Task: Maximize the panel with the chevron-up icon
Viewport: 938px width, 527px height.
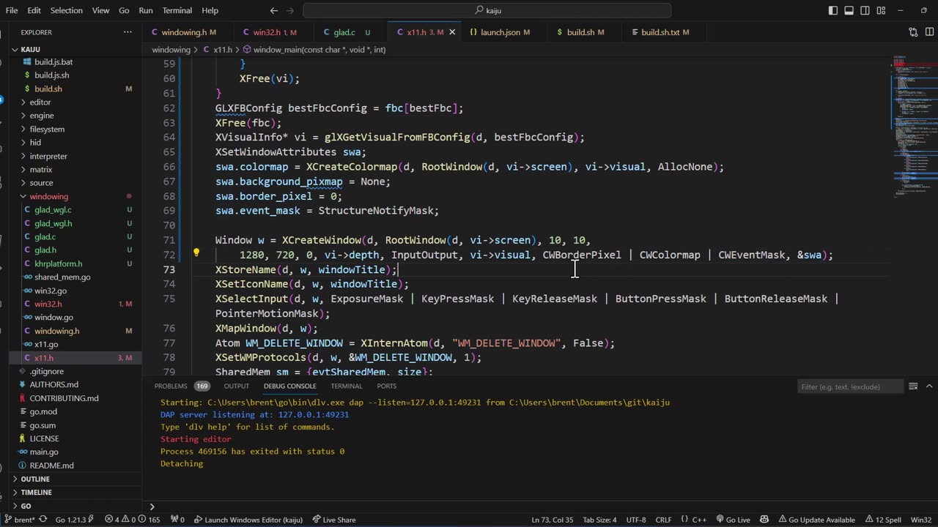Action: pos(929,386)
